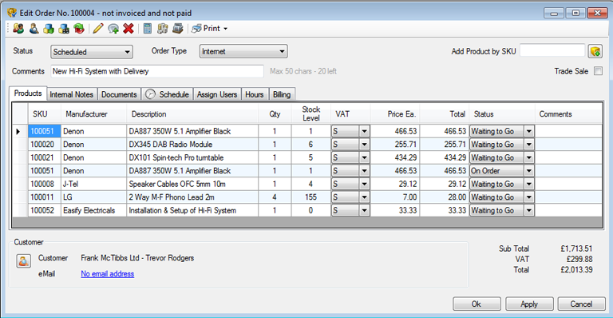Click the customers (two people) toolbar icon
This screenshot has width=613, height=318.
[x=18, y=29]
